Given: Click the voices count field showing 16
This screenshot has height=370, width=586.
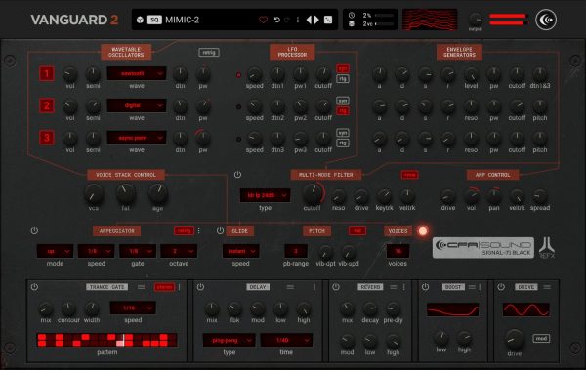Looking at the screenshot, I should tap(398, 251).
